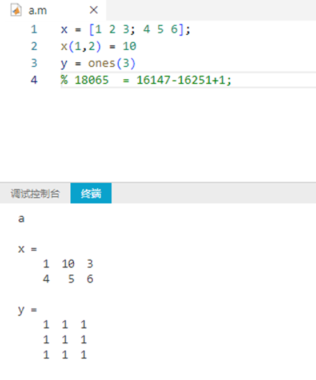Select the 终端 tab
The image size is (316, 380).
point(91,193)
